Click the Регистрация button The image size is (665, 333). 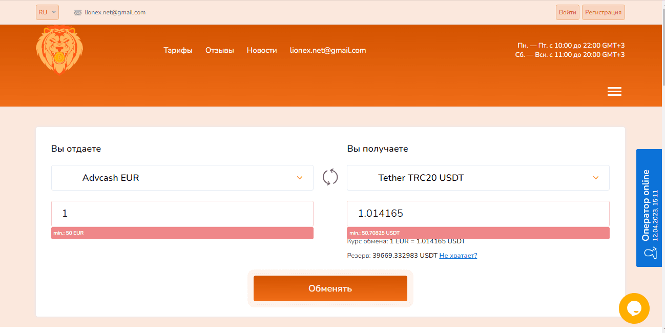coord(603,12)
